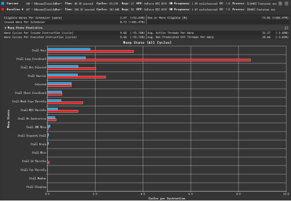This screenshot has height=201, width=291.
Task: Click the 'Stall MIO Throttle' chart label
Action: pyautogui.click(x=34, y=110)
